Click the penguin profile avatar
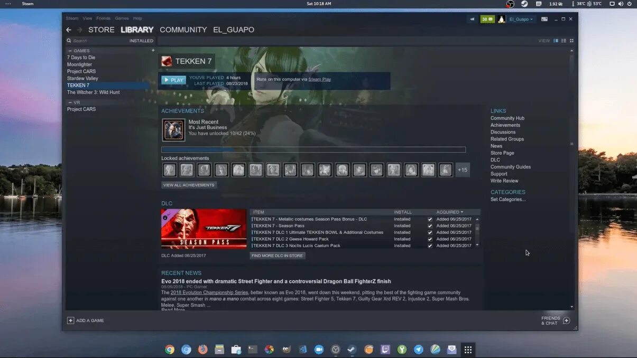 pyautogui.click(x=502, y=20)
